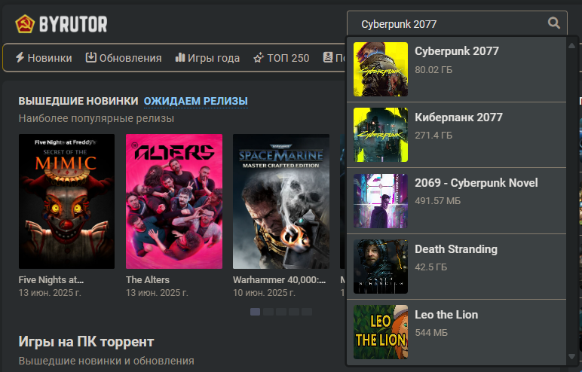Click the scroll up arrow in search results
Viewport: 582px width, 372px height.
click(x=571, y=46)
